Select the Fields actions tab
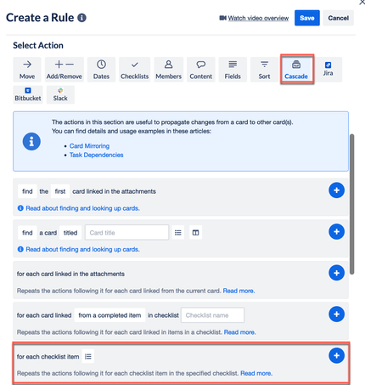Image resolution: width=365 pixels, height=385 pixels. (233, 70)
